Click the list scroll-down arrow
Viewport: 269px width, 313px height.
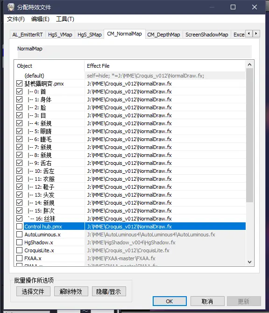(x=249, y=262)
